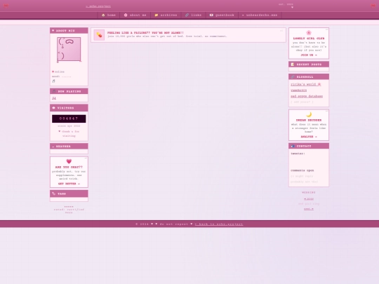Screen dimensions: 379x284
Task: Click the music icon in Now Playing header
Action: [x=54, y=91]
